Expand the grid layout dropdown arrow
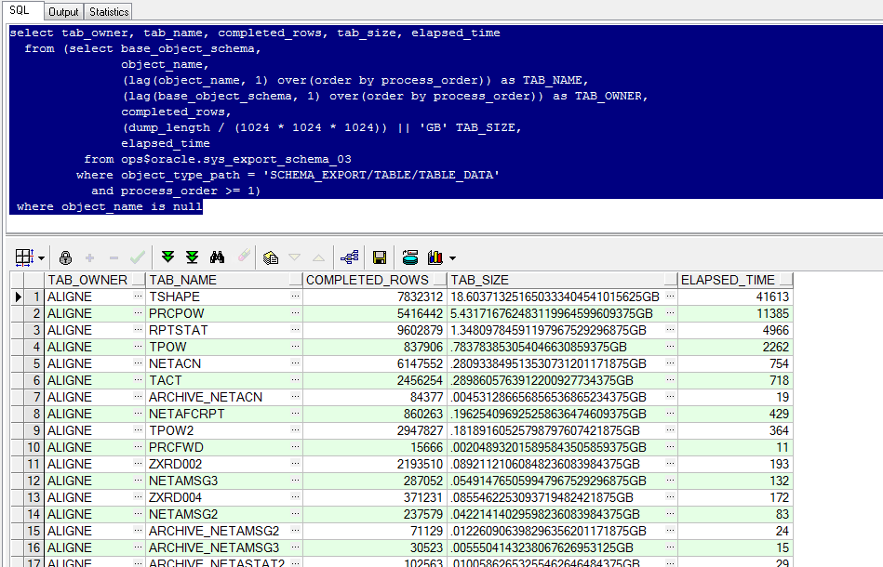Viewport: 883px width, 567px height. click(42, 257)
